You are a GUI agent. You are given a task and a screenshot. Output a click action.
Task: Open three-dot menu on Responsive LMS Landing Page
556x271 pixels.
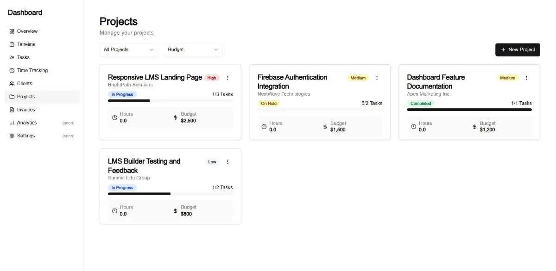pyautogui.click(x=227, y=78)
